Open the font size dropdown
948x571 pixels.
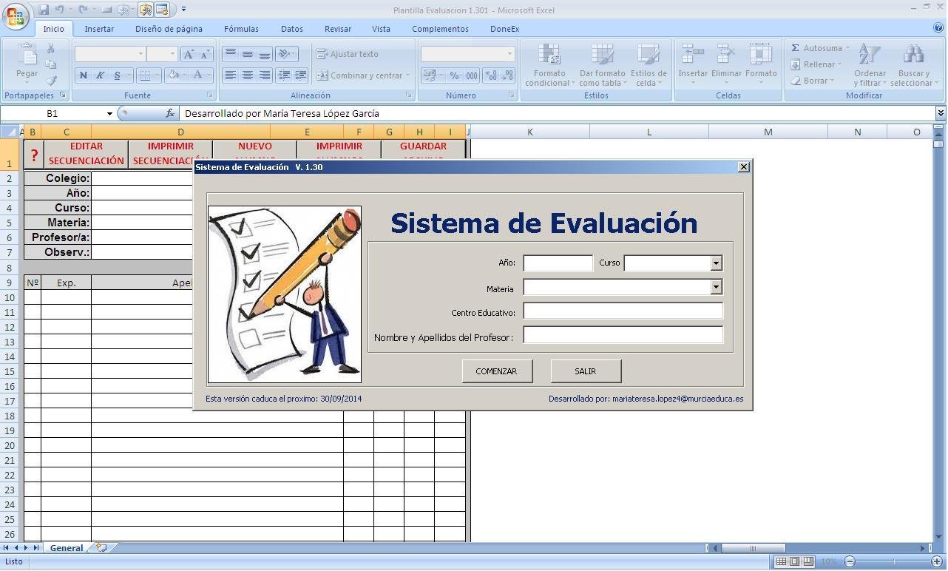pyautogui.click(x=172, y=54)
